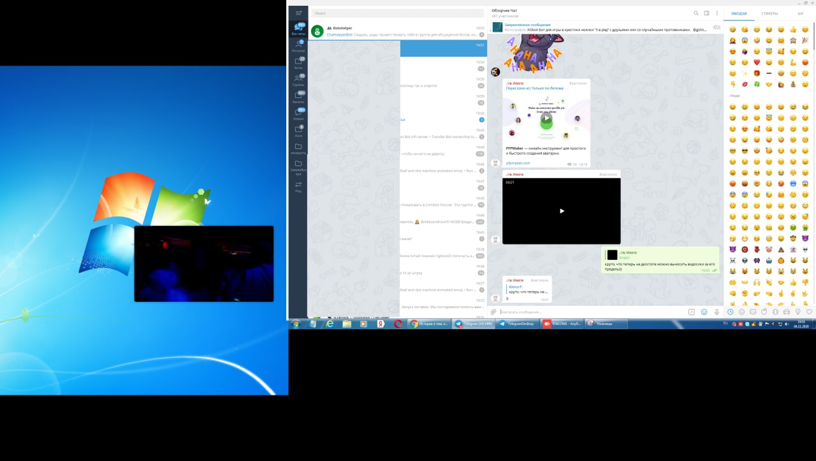Viewport: 816px width, 461px height.
Task: Open the "Боты" chat folder
Action: coord(298,64)
